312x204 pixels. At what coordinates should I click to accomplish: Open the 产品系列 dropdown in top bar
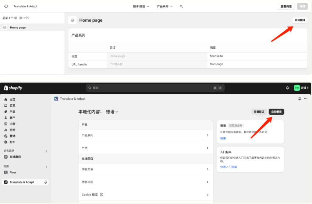pyautogui.click(x=165, y=6)
